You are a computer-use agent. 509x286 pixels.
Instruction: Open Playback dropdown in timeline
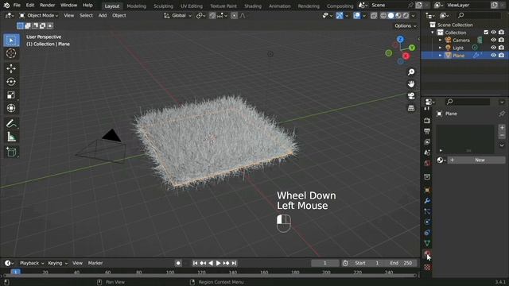point(31,263)
